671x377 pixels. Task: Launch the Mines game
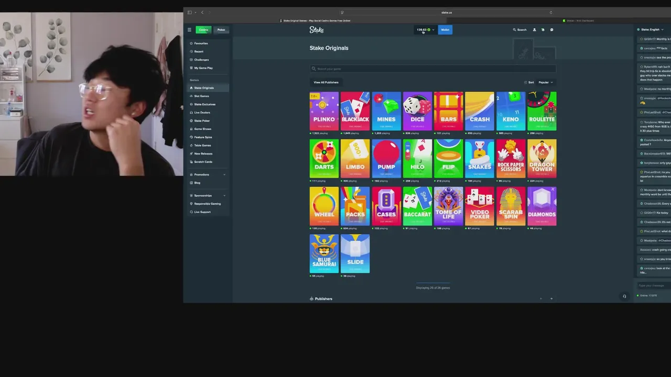tap(386, 110)
